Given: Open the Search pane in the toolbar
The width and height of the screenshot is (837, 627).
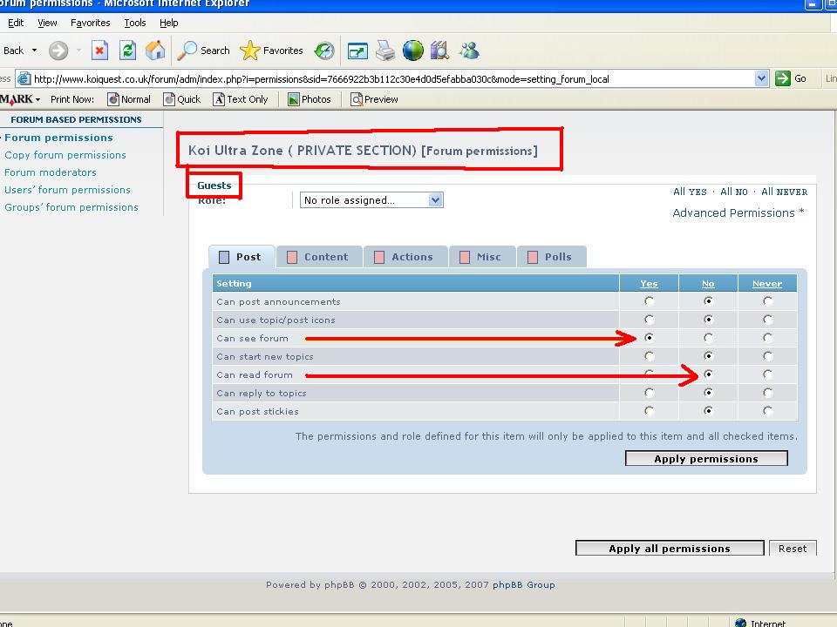Looking at the screenshot, I should (x=203, y=51).
